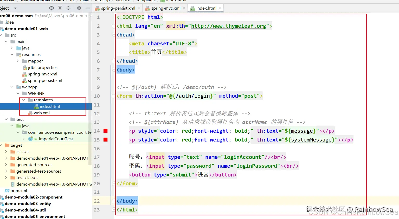Select the src folder
The image size is (399, 219).
tap(13, 35)
